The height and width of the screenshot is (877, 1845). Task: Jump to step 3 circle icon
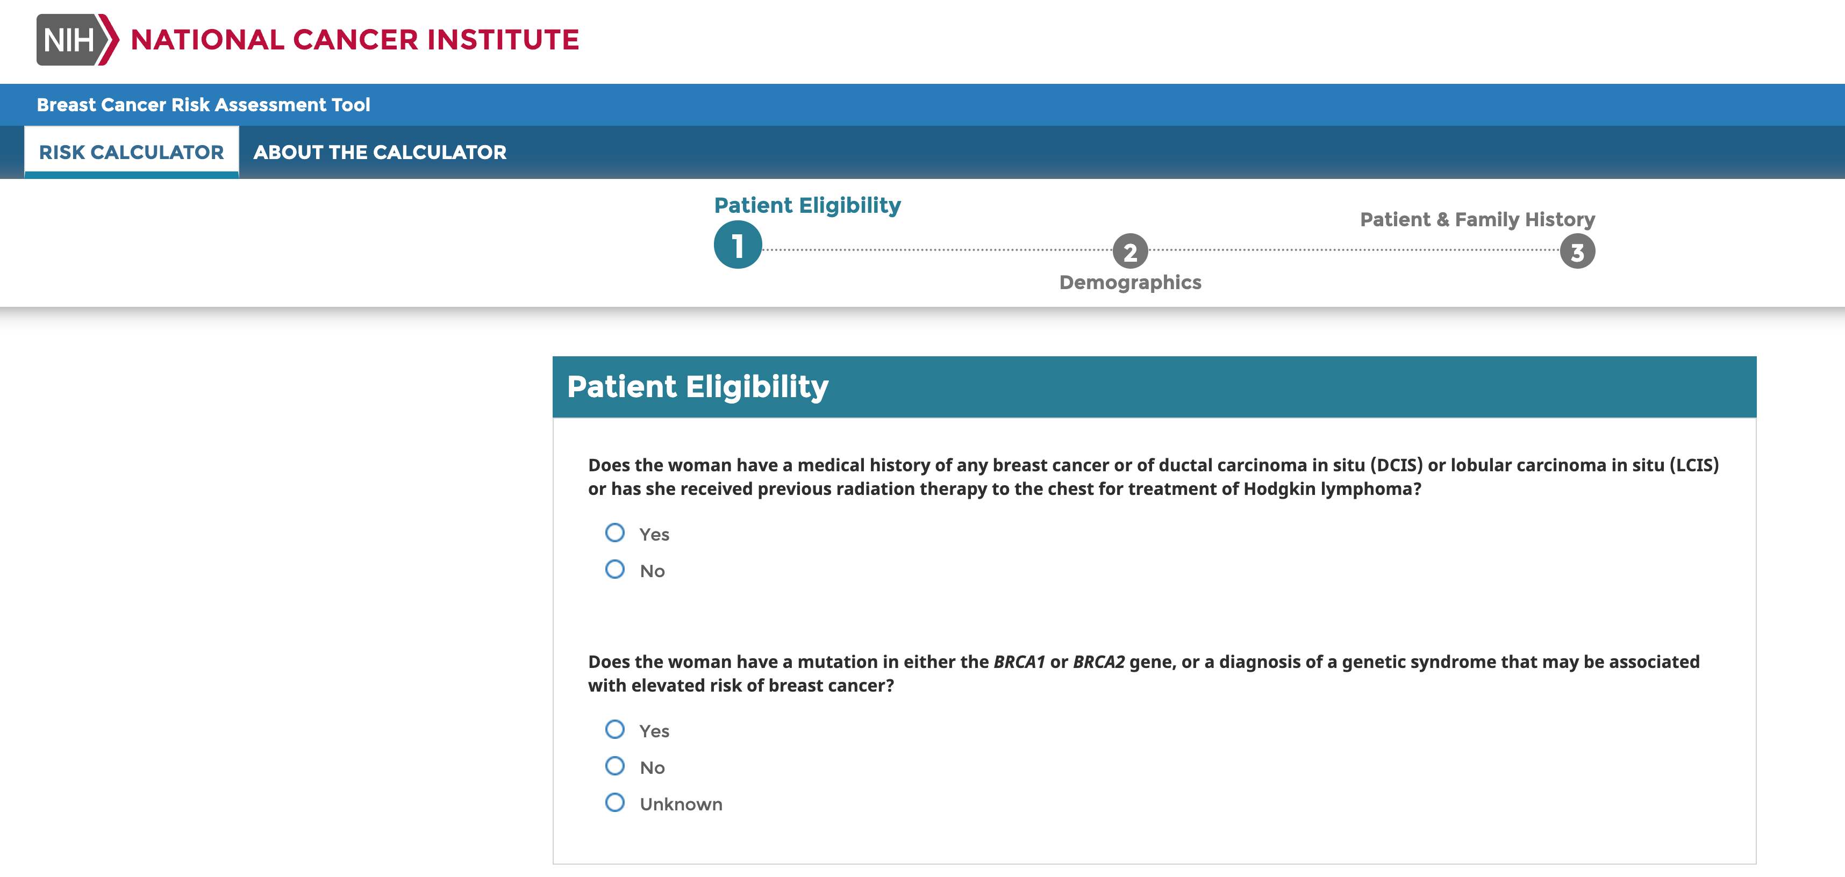coord(1577,252)
